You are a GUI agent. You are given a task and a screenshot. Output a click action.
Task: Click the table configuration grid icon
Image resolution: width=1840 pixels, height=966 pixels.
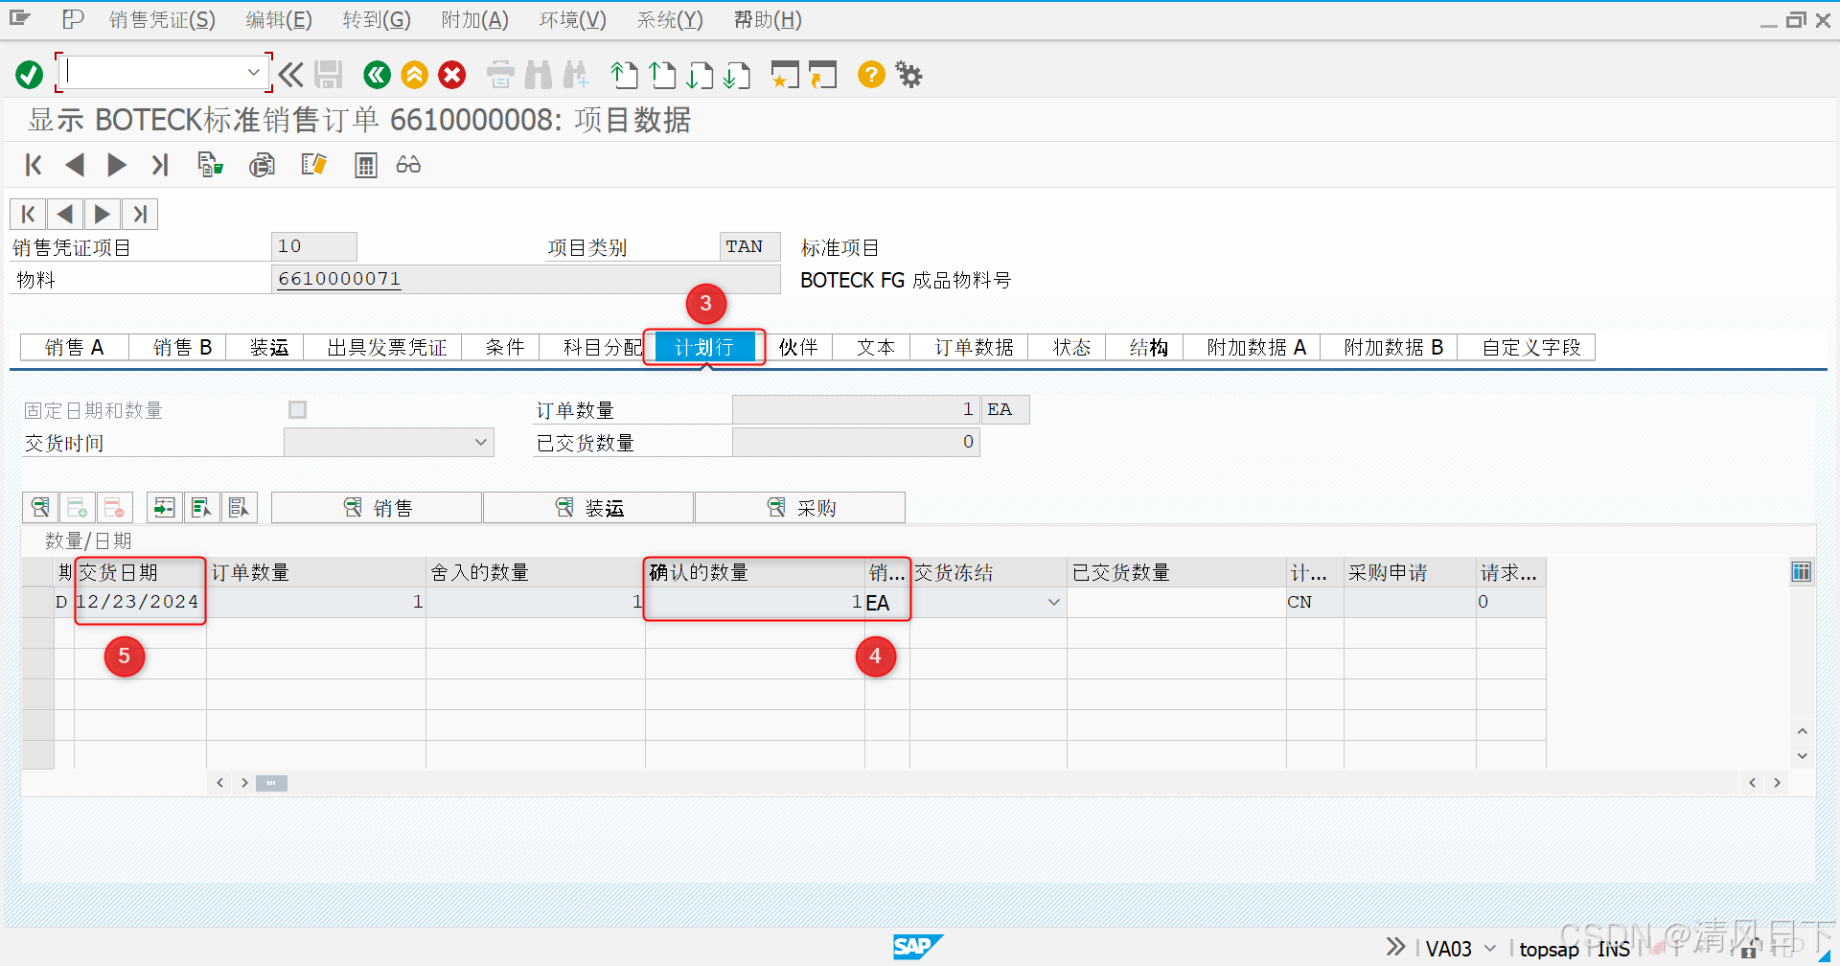(x=1802, y=572)
